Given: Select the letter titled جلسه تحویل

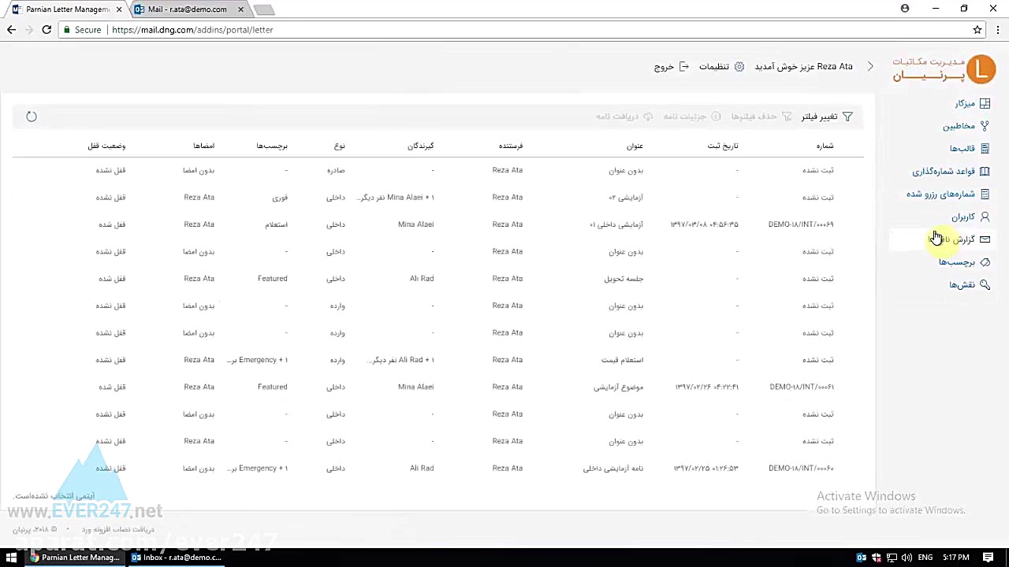Looking at the screenshot, I should point(624,279).
